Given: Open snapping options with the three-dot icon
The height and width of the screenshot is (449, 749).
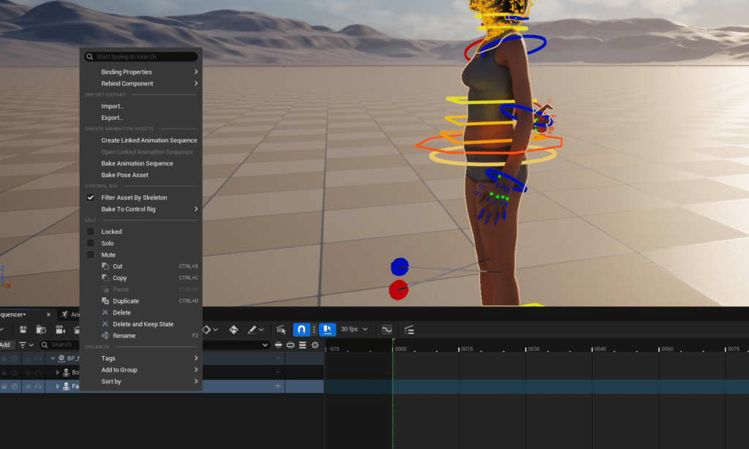Looking at the screenshot, I should (x=314, y=330).
